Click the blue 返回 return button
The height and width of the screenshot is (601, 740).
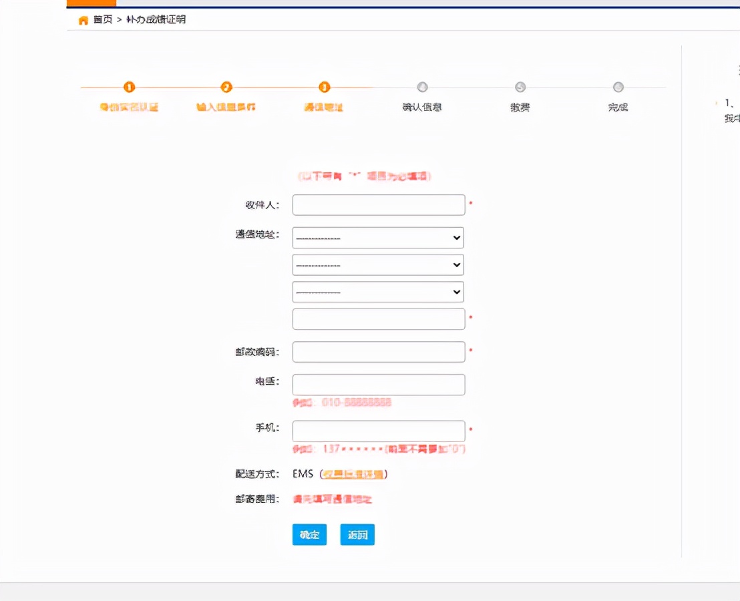[357, 534]
